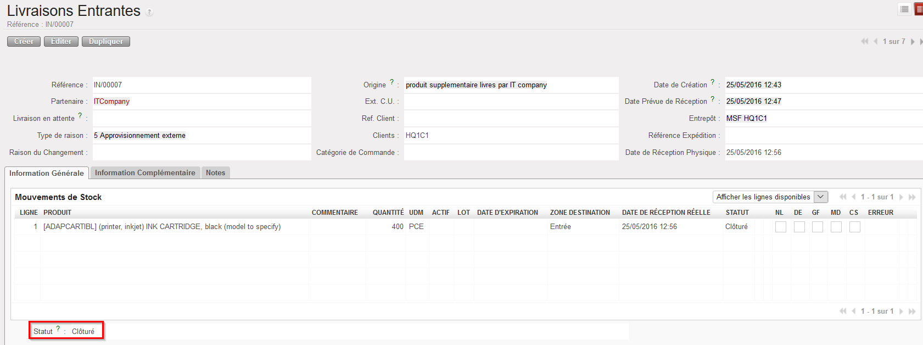Image resolution: width=923 pixels, height=345 pixels.
Task: Toggle MD checkbox on ink cartridge line
Action: 836,227
